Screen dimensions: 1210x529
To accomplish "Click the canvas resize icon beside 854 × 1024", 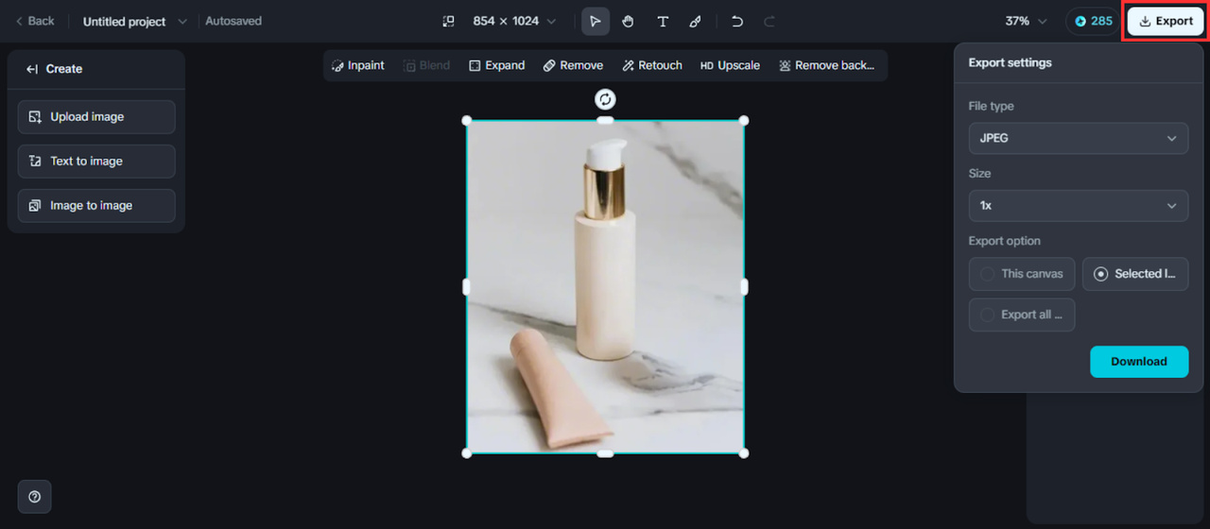I will [x=449, y=21].
